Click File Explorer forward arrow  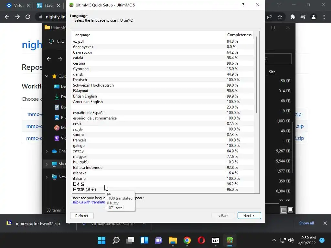tap(60, 59)
